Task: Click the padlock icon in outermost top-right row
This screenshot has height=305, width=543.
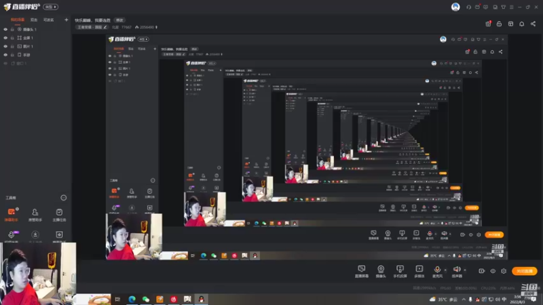Action: click(499, 24)
